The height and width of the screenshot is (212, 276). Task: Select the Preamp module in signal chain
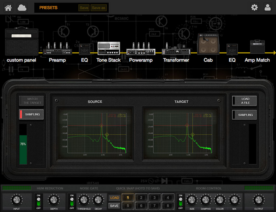click(x=57, y=49)
